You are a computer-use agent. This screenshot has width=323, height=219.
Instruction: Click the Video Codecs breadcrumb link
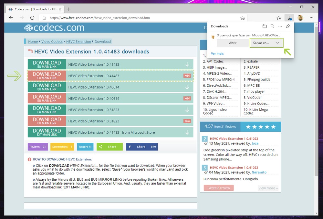click(x=52, y=42)
